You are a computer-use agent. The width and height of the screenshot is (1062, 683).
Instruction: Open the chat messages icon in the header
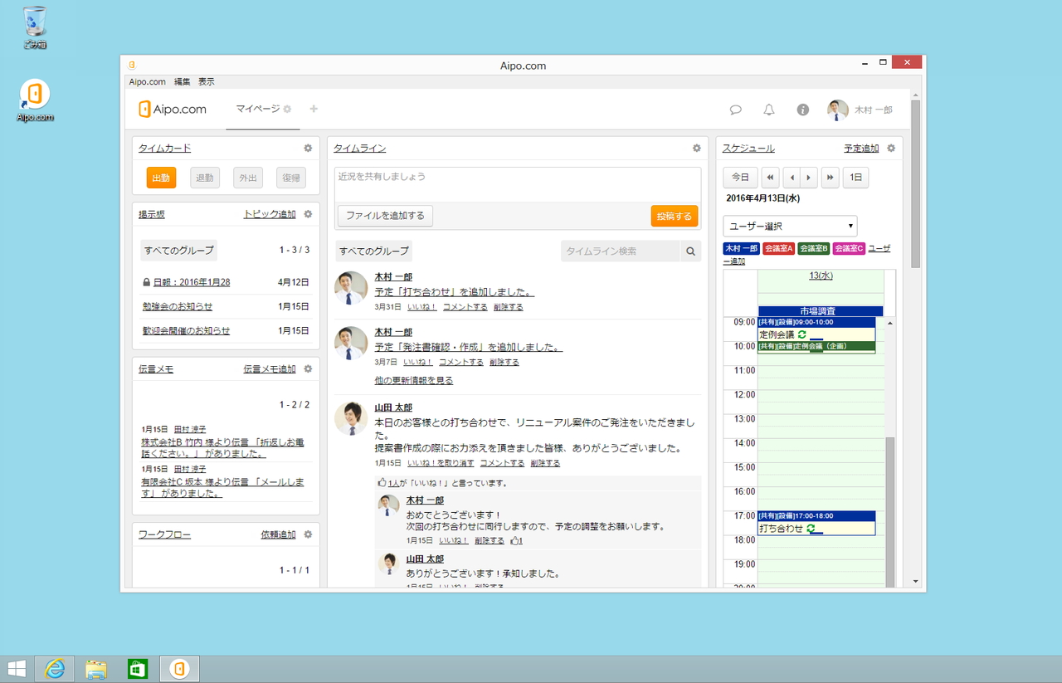tap(735, 109)
